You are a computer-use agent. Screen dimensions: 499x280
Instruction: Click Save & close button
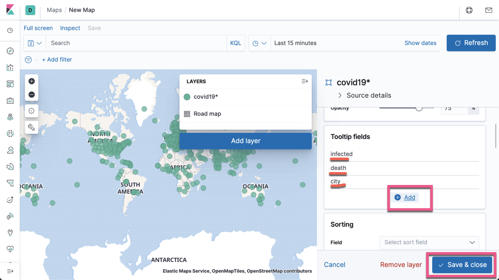tap(462, 265)
